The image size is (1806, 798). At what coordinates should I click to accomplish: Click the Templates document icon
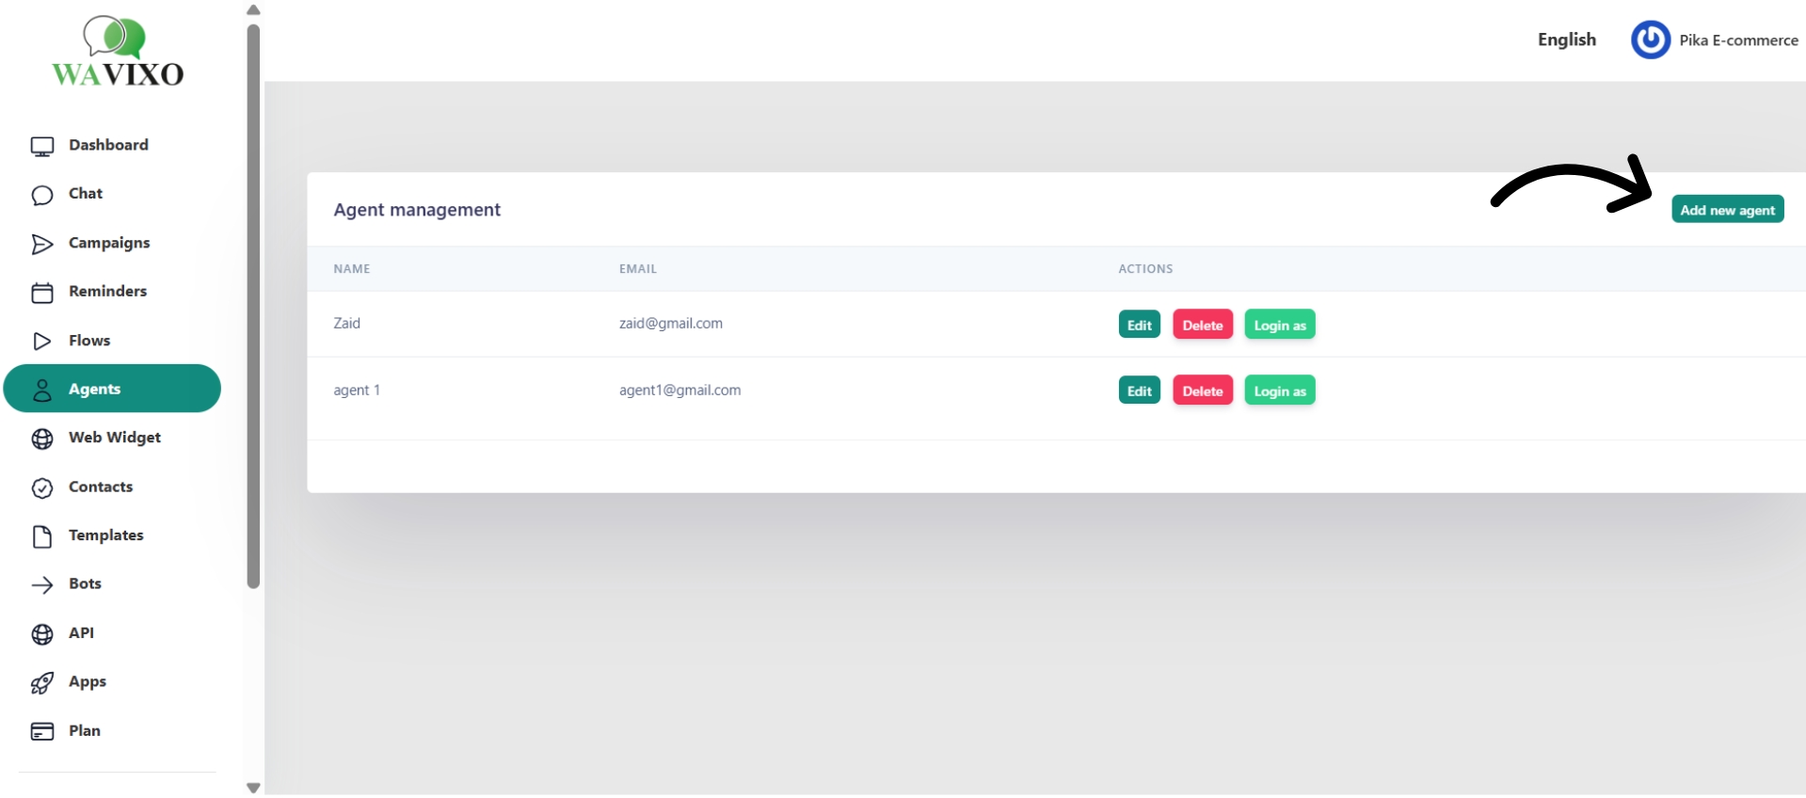(42, 536)
